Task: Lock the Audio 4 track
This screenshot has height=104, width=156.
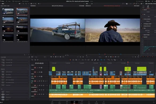Action: tap(38, 94)
